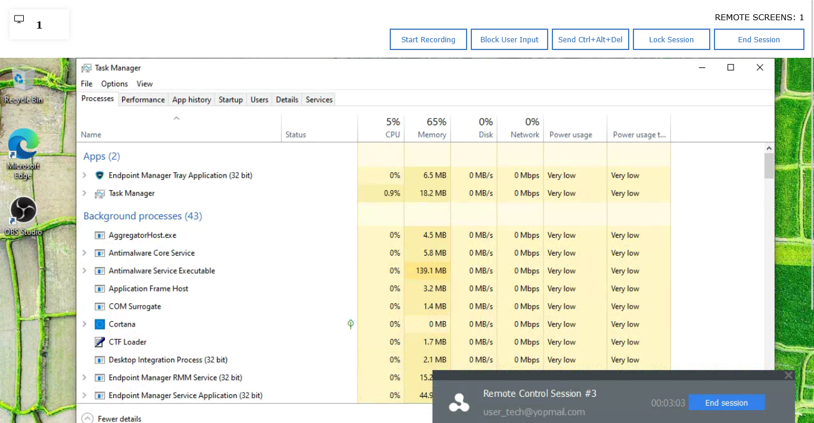Open the Options menu in Task Manager
Screen dimensions: 814x423
point(114,84)
